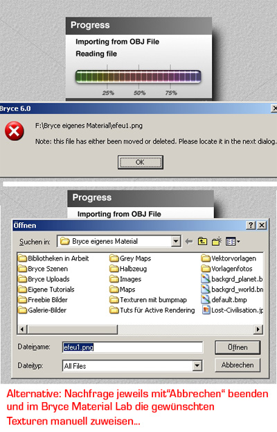Select backgrd_planet bitmap file
The width and height of the screenshot is (277, 432).
tap(232, 279)
